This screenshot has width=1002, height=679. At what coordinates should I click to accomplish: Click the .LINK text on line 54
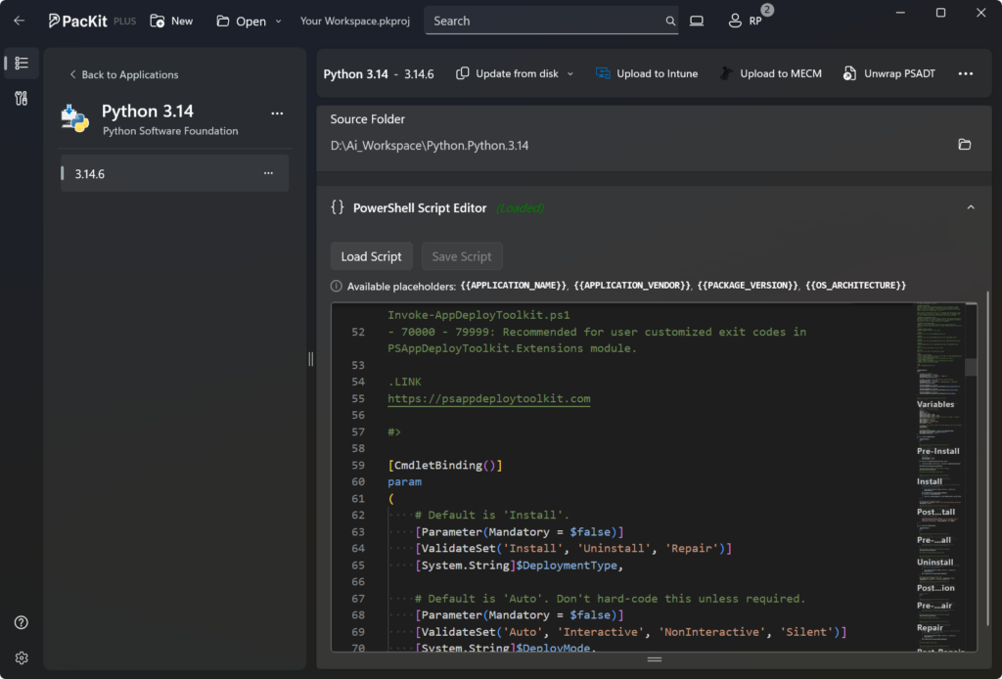coord(404,382)
